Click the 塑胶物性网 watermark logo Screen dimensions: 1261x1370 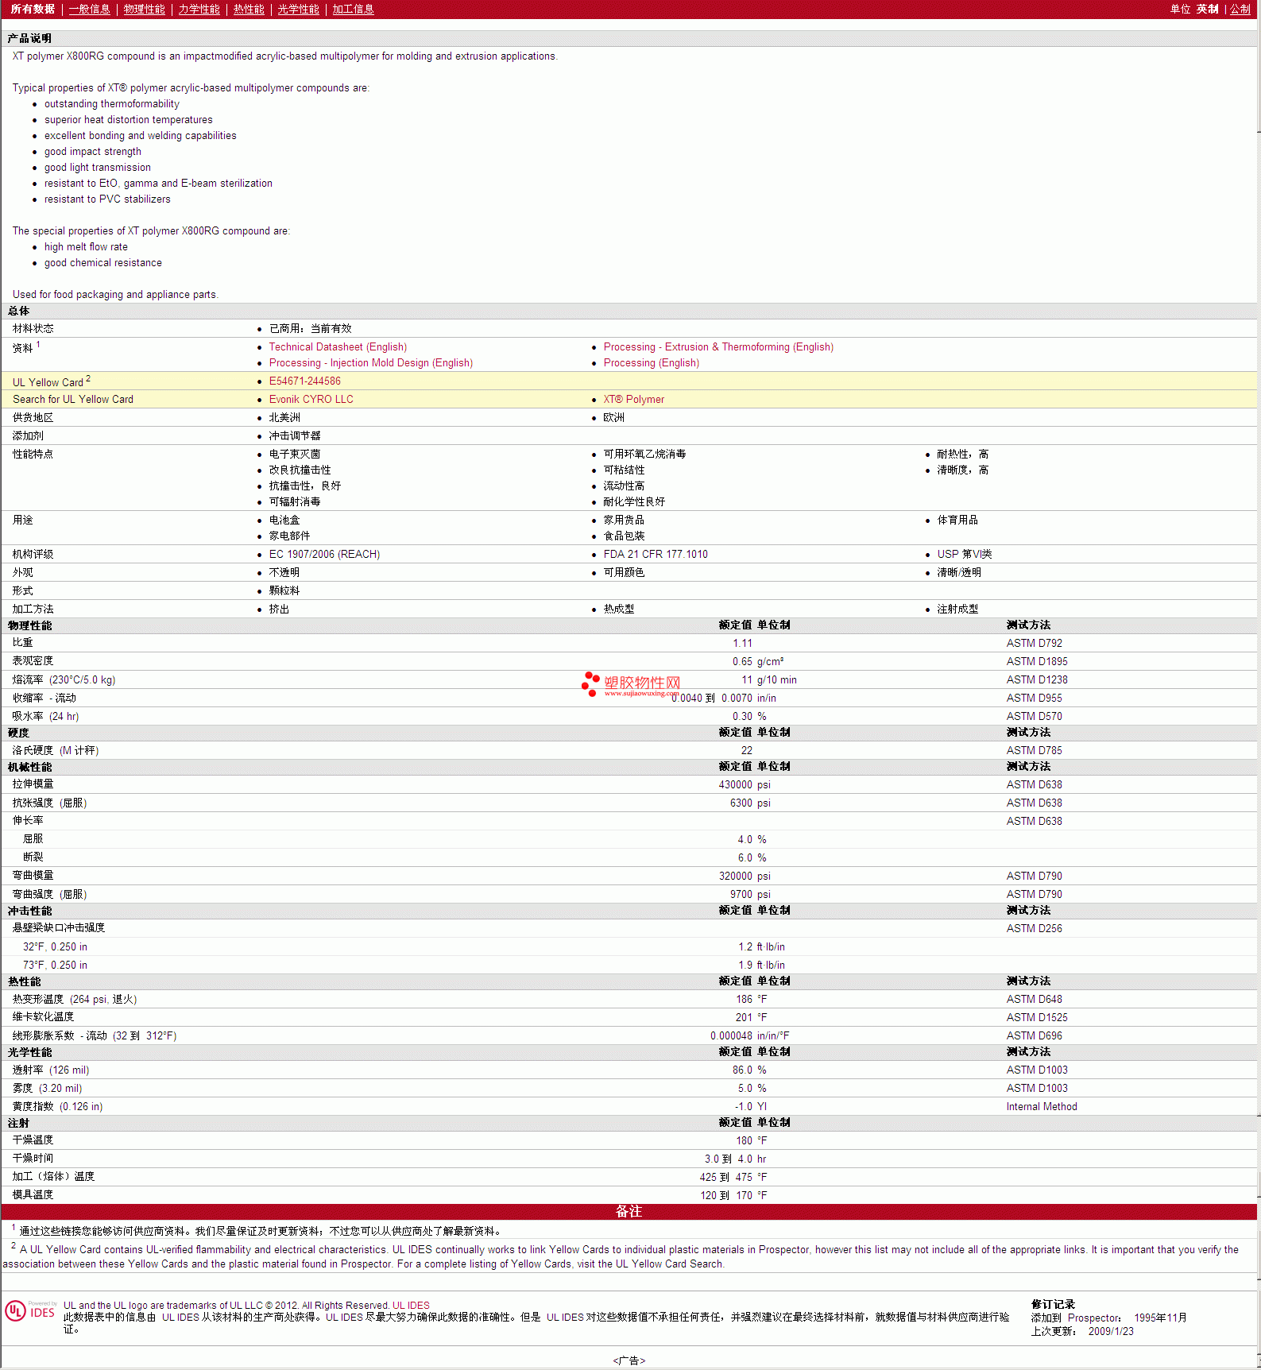(x=631, y=684)
